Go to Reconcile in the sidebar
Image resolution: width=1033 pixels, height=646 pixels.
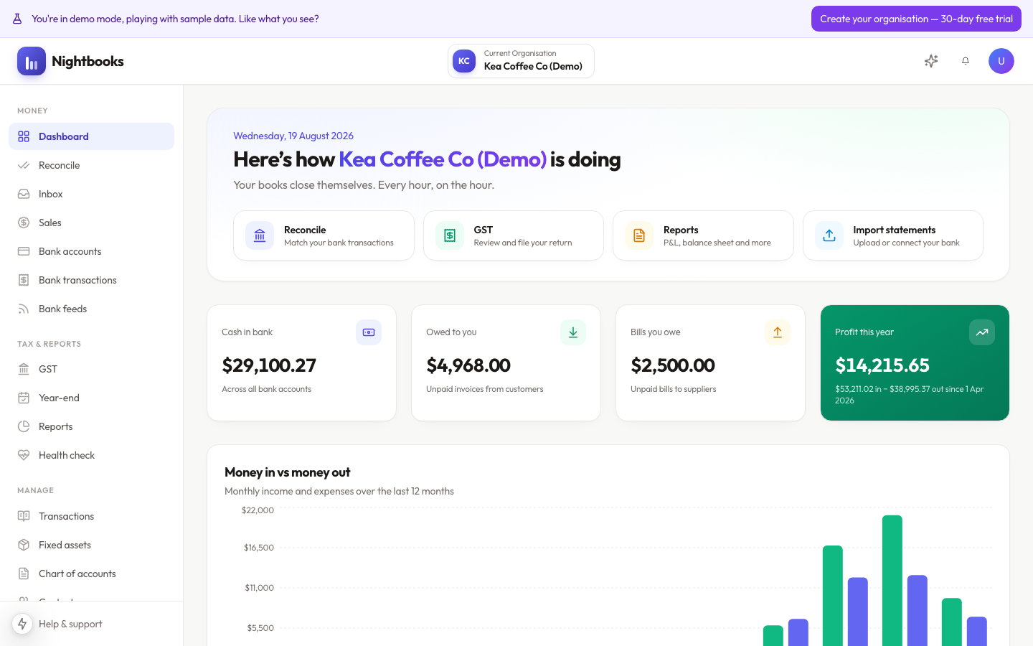[91, 165]
